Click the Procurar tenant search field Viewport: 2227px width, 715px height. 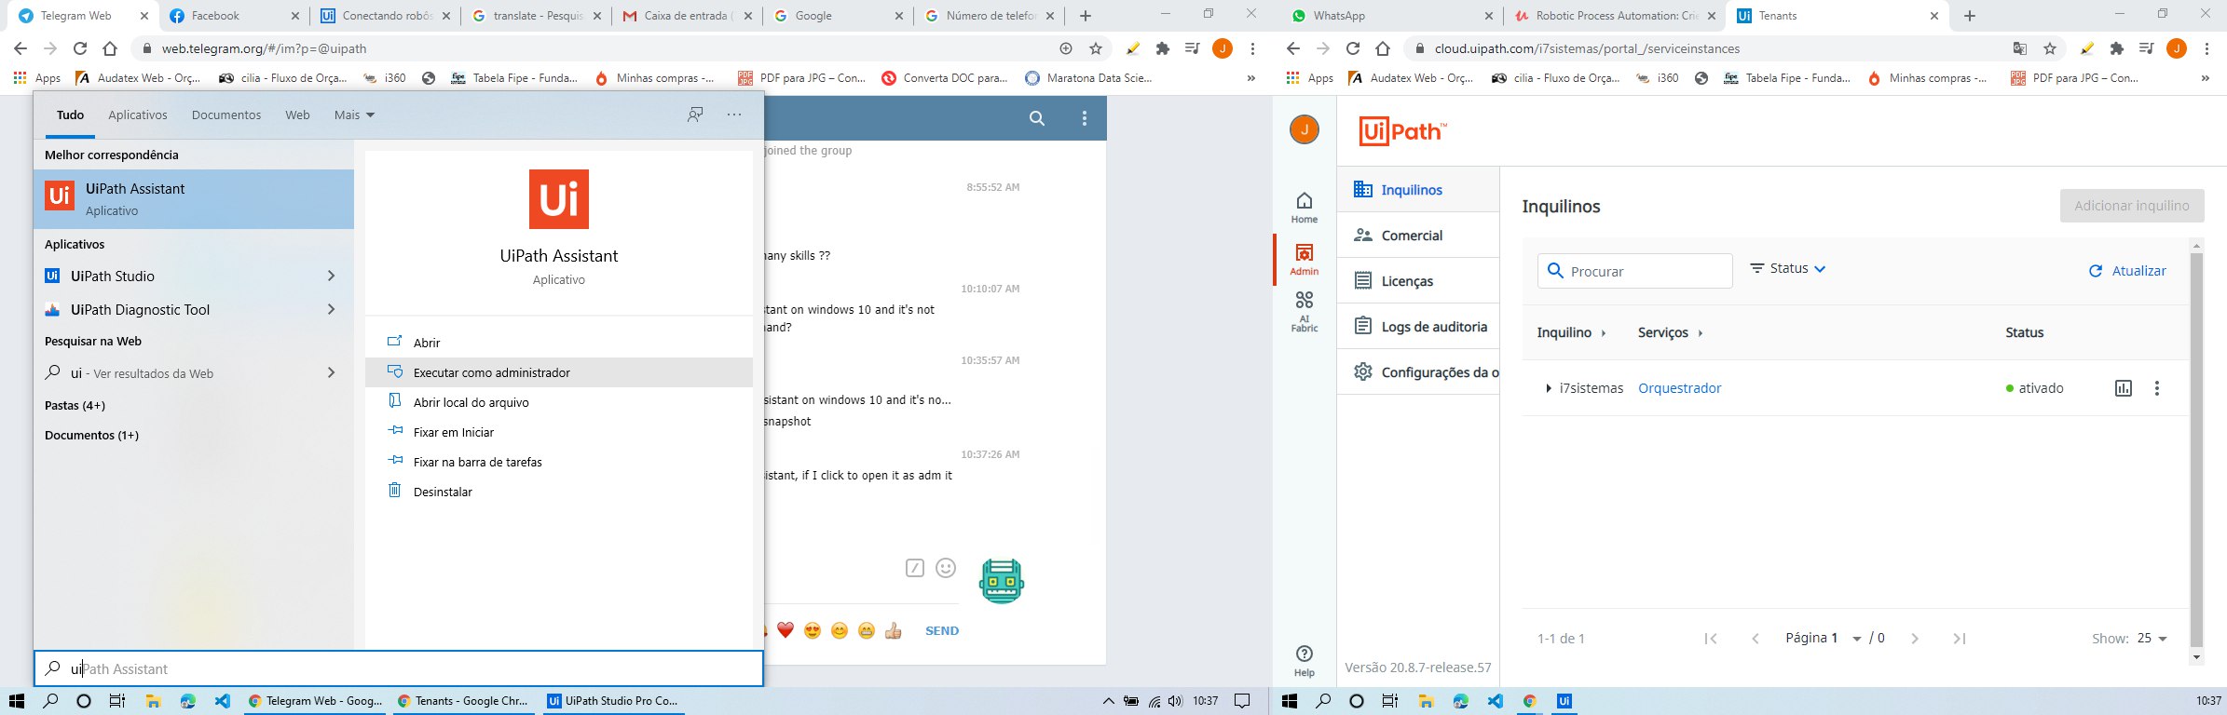(1635, 271)
